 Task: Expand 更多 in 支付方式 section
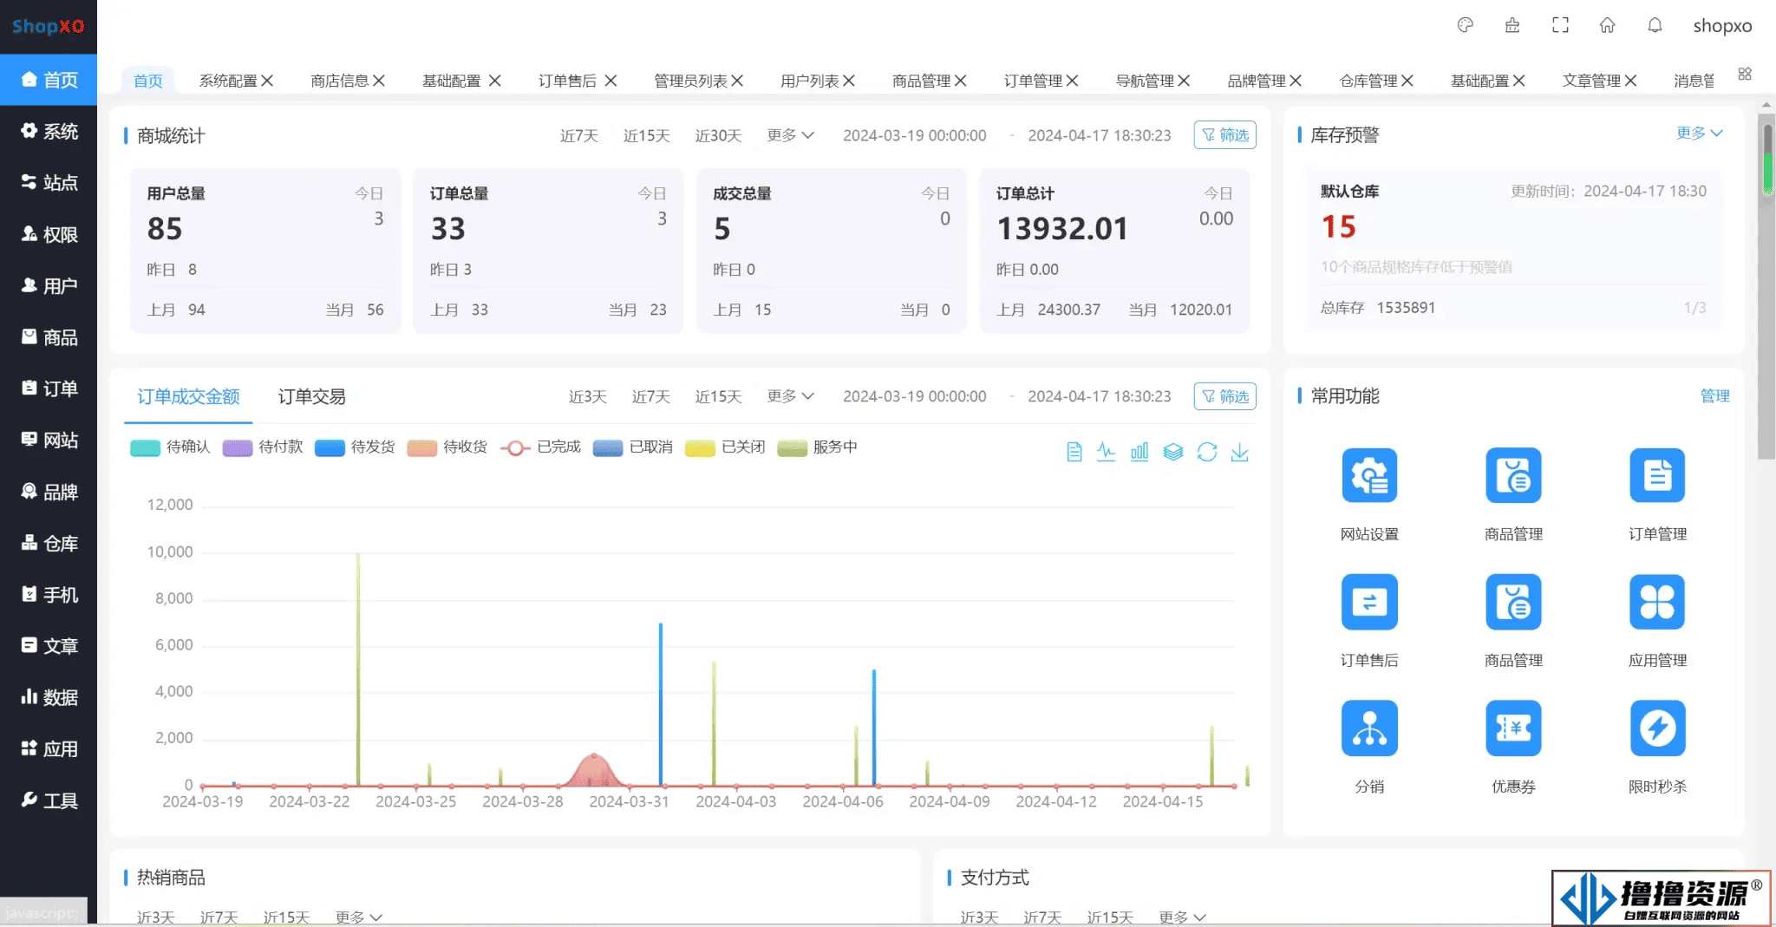pyautogui.click(x=1182, y=917)
